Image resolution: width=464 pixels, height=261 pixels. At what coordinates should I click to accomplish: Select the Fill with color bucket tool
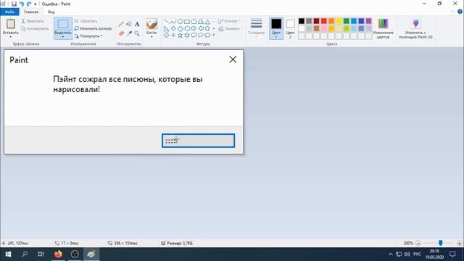pyautogui.click(x=129, y=24)
